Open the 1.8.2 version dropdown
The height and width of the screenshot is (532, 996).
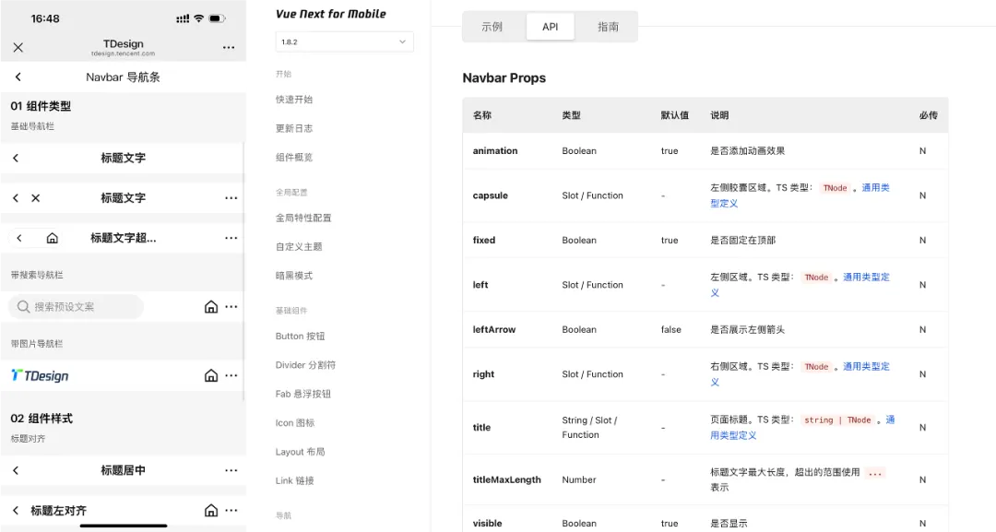344,41
